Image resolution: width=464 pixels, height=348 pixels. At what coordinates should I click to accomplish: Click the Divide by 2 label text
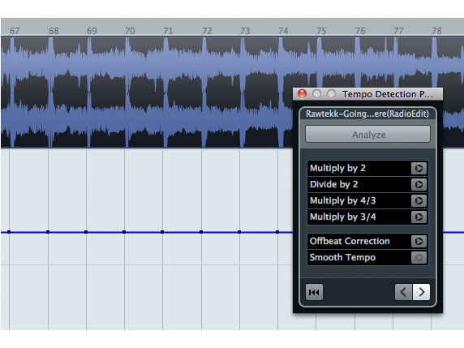click(333, 185)
